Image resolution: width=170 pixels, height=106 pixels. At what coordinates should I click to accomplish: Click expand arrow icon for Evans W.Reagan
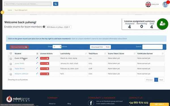37,58
